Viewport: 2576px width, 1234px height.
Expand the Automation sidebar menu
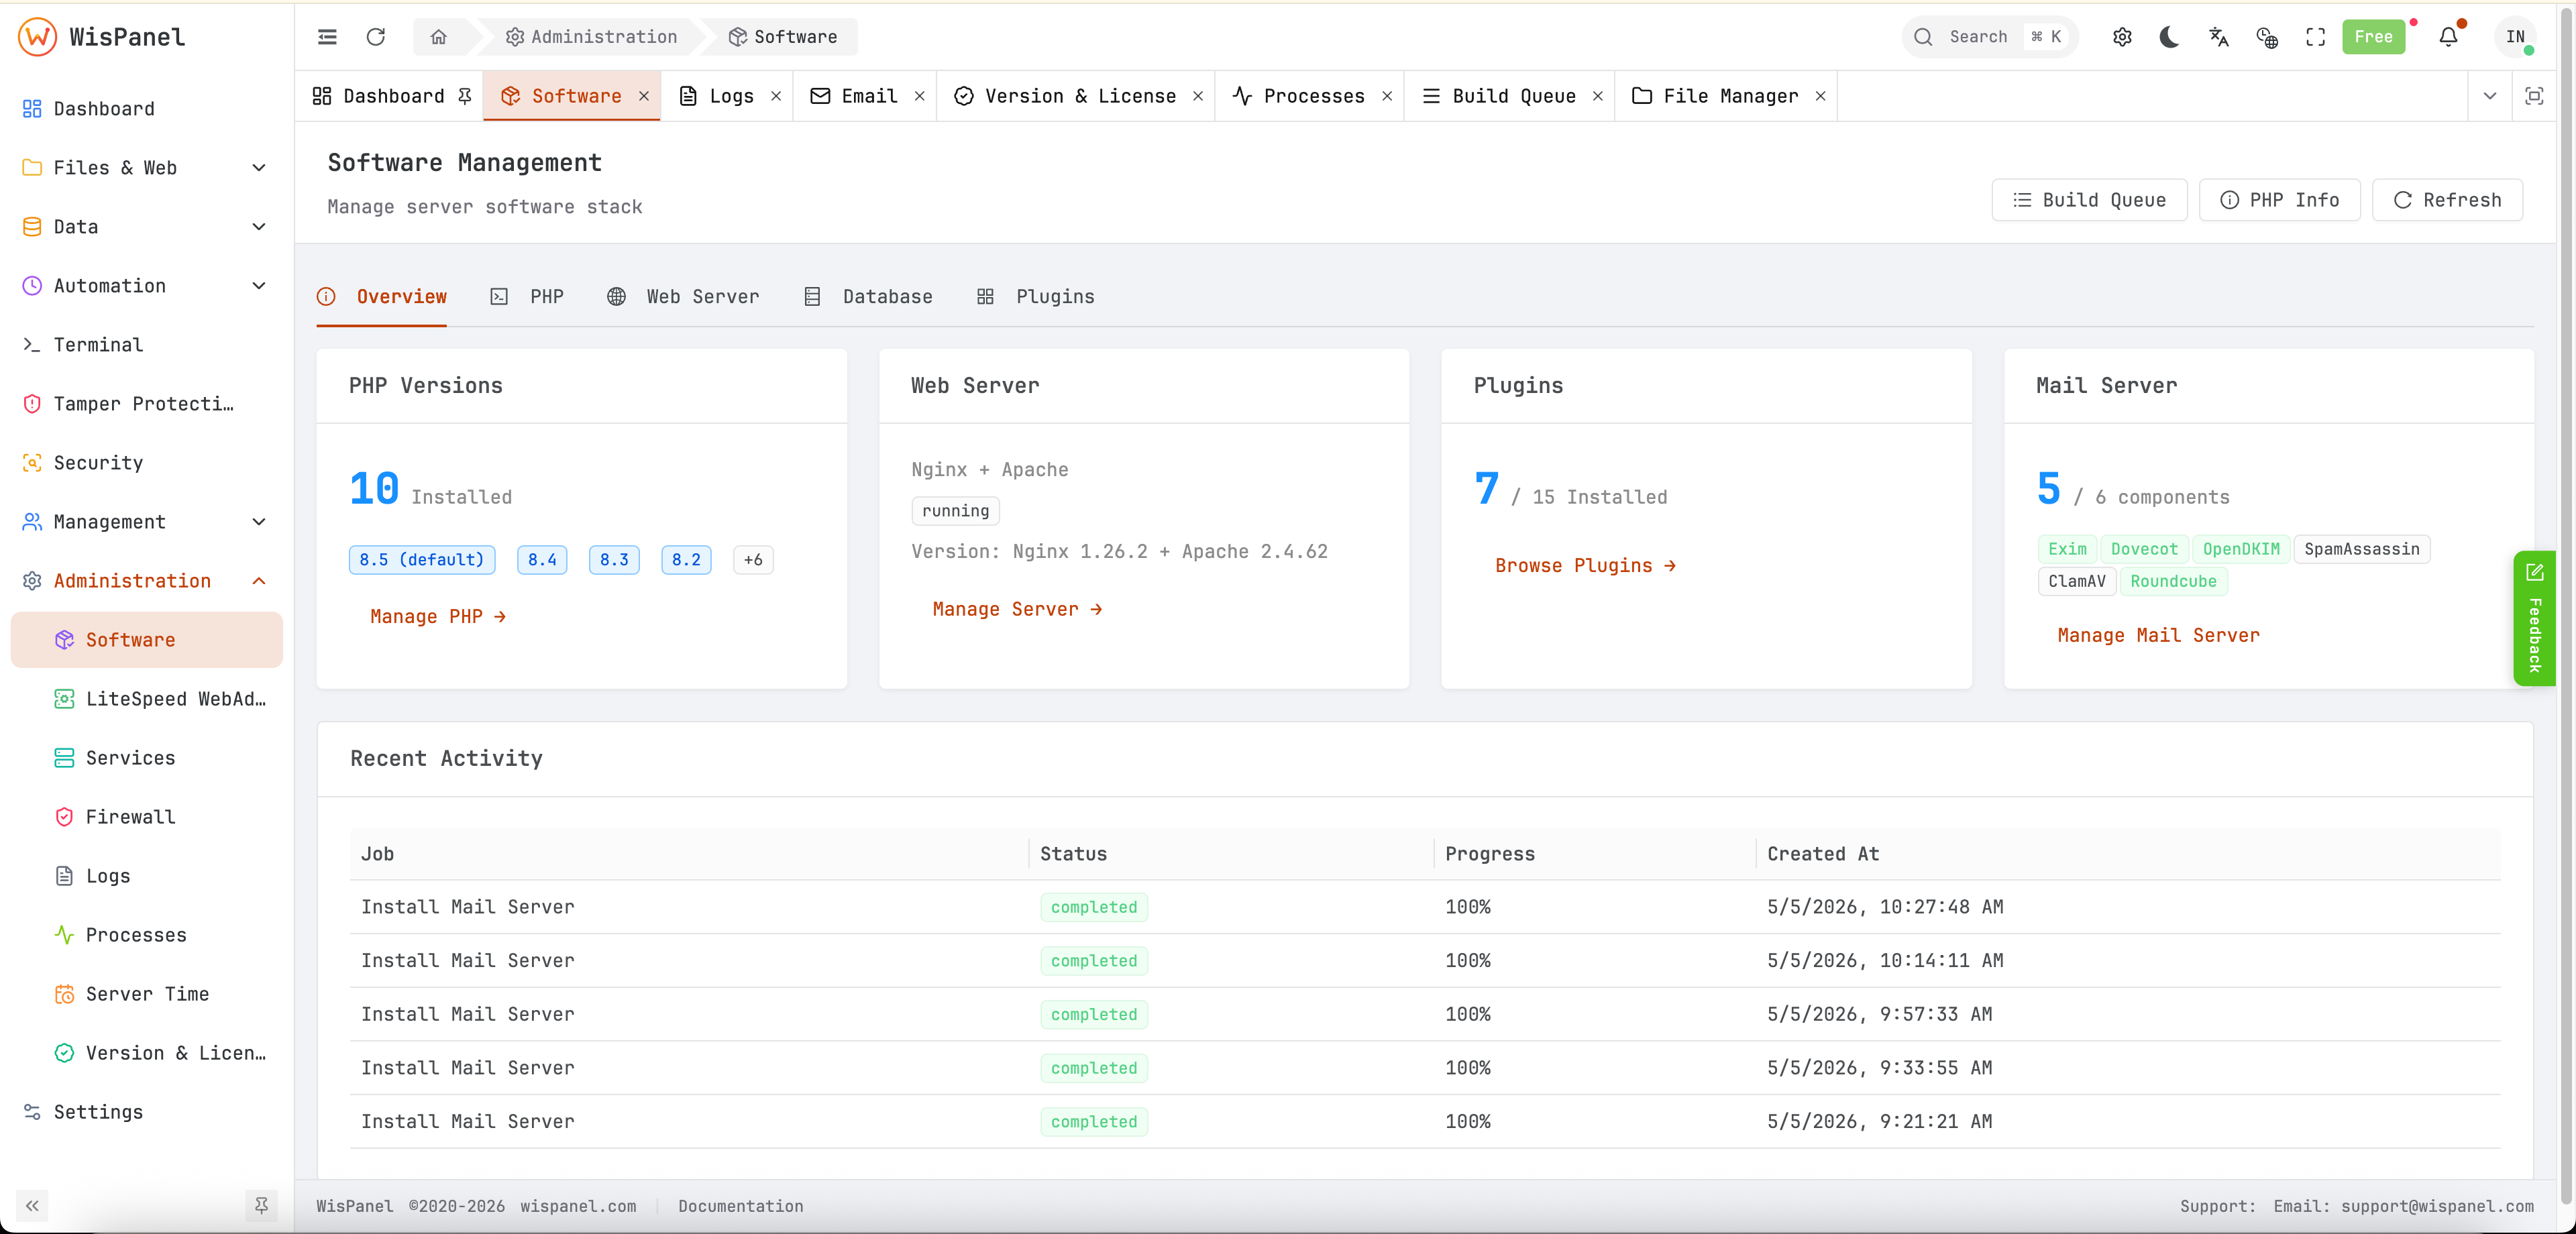point(146,286)
